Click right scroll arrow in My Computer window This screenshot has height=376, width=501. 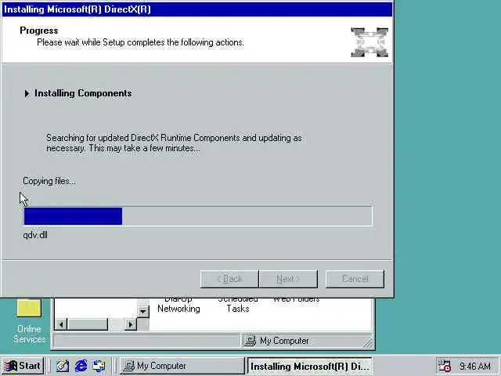tap(130, 324)
